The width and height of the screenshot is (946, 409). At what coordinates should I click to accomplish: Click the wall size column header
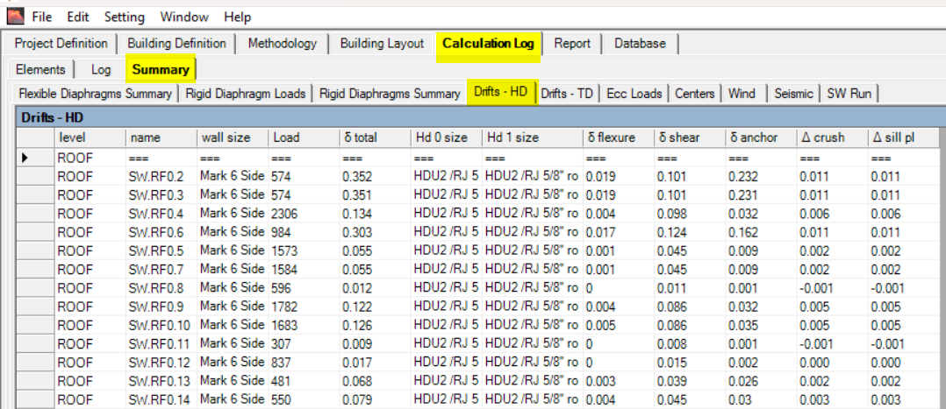click(233, 138)
